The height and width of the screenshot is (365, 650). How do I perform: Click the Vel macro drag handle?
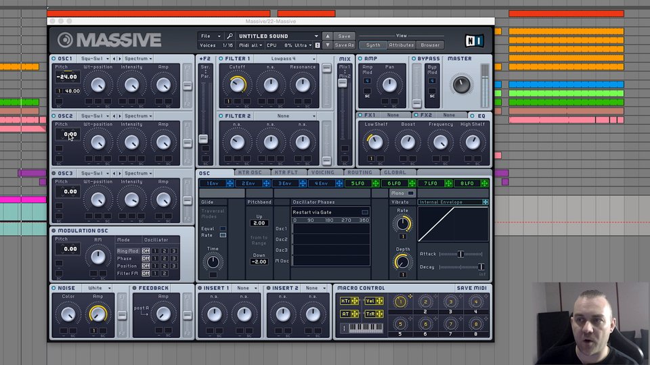tap(379, 301)
